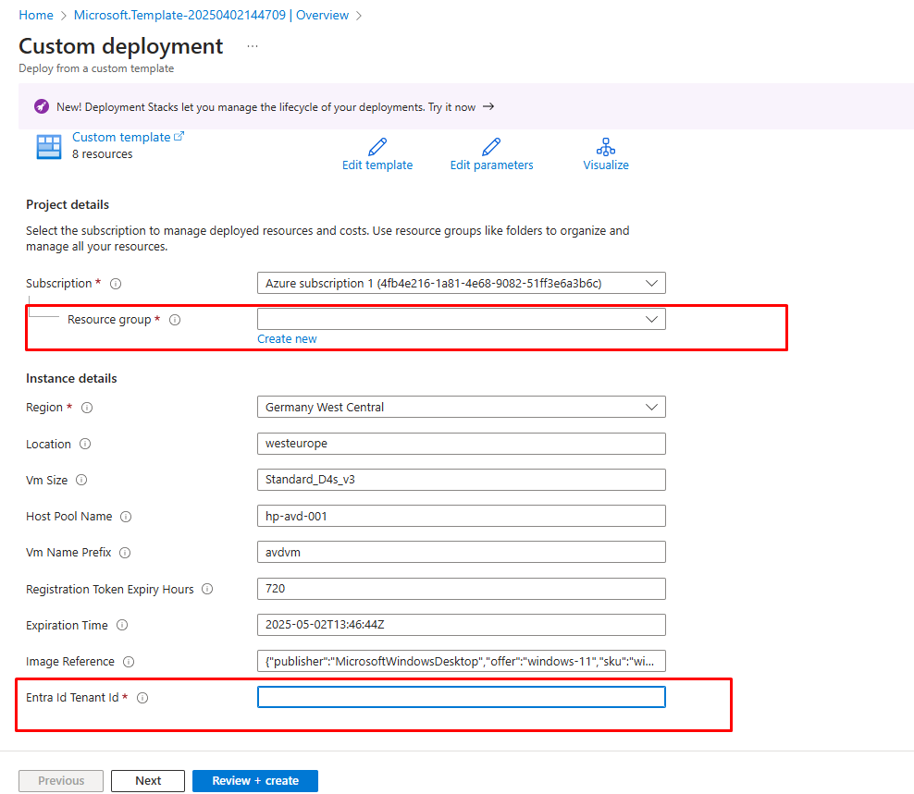Show info tooltip for Registration Token Expiry Hours
Screen dimensions: 914x794
[x=207, y=589]
